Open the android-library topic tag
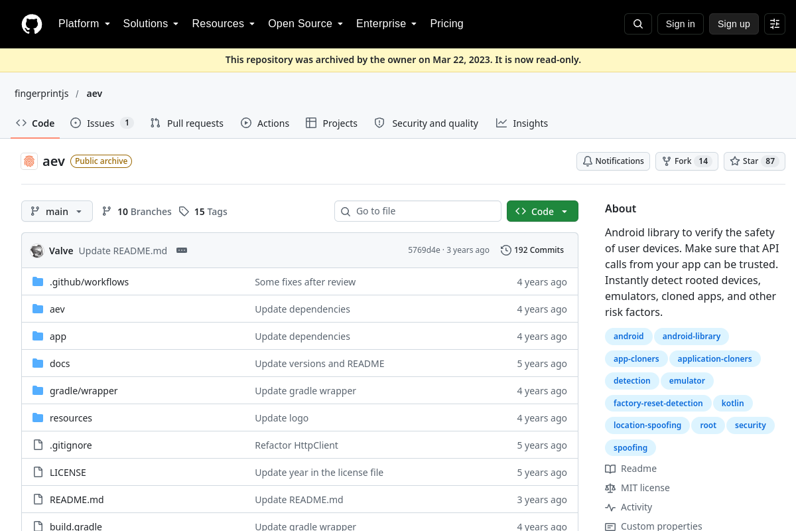This screenshot has width=796, height=531. click(x=691, y=337)
